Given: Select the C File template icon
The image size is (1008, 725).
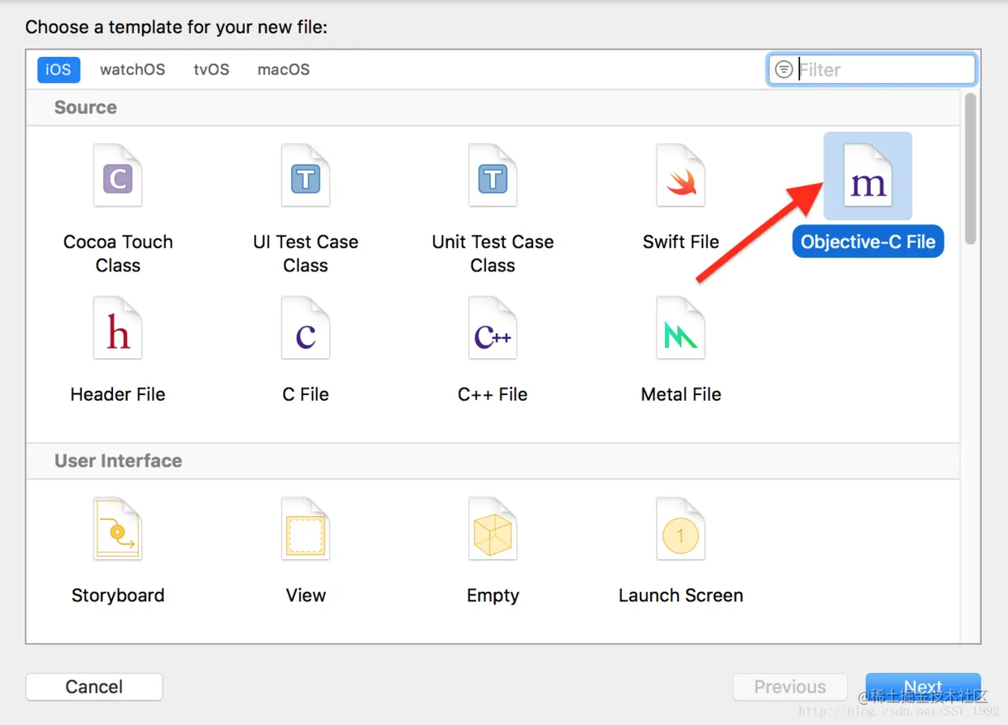Looking at the screenshot, I should click(x=306, y=329).
